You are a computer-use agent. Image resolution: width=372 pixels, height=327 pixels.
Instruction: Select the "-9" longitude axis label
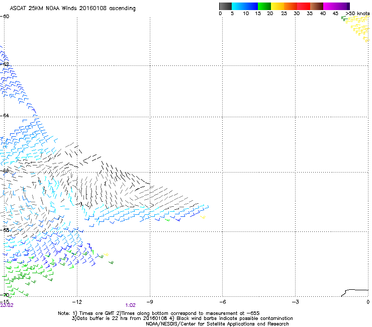point(150,302)
